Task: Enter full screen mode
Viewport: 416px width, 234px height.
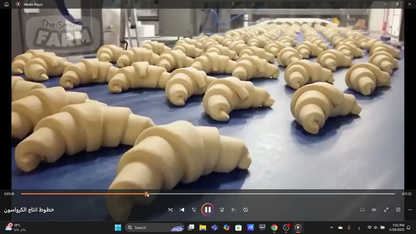Action: [x=386, y=210]
